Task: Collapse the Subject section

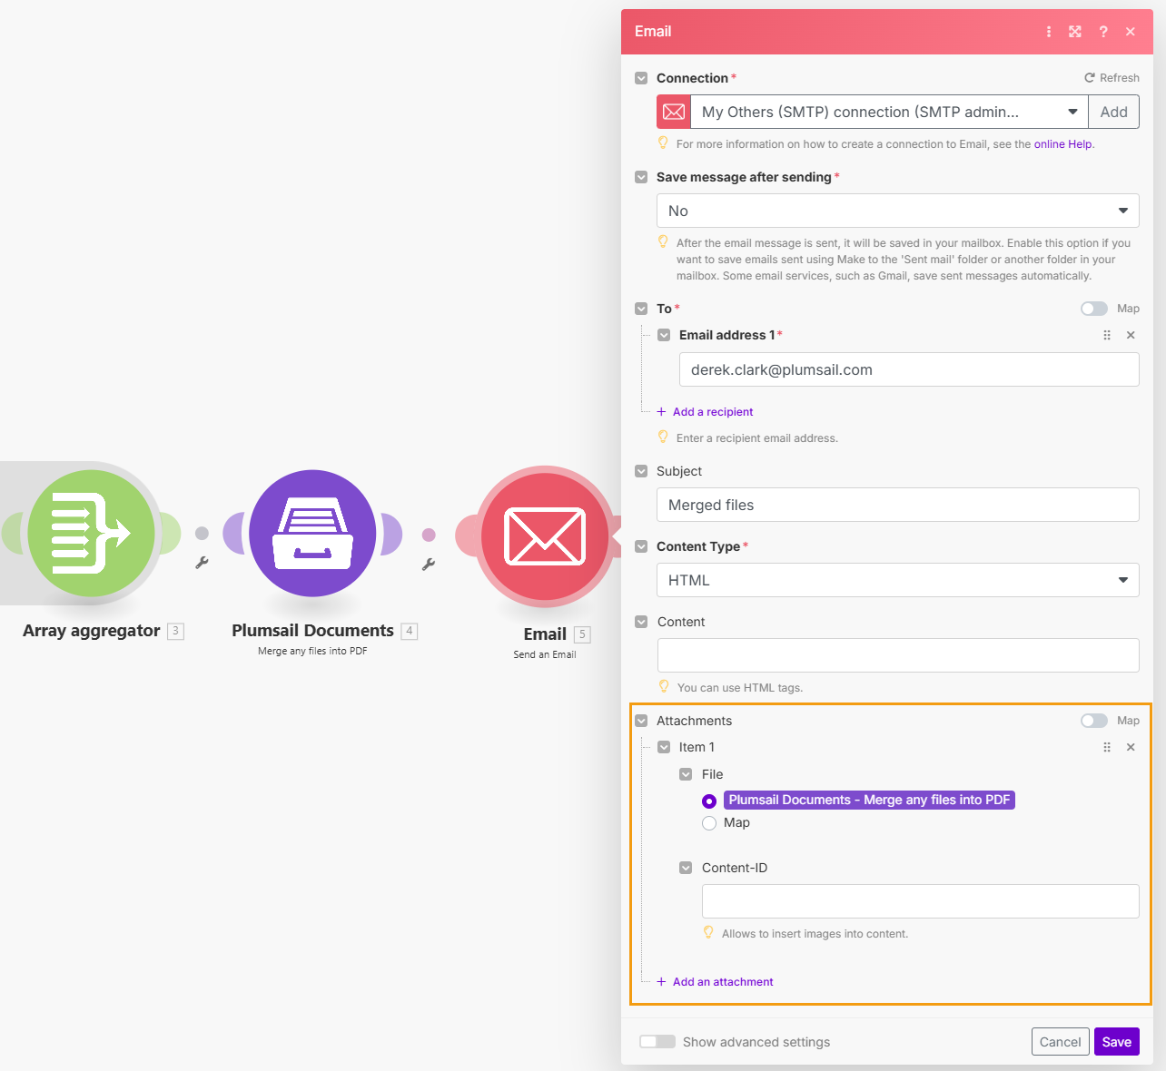Action: click(641, 471)
